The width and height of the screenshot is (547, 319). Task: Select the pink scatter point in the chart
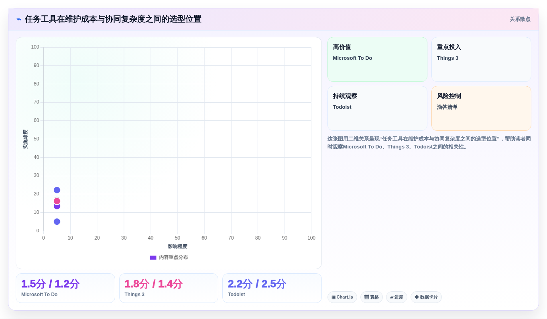[57, 201]
